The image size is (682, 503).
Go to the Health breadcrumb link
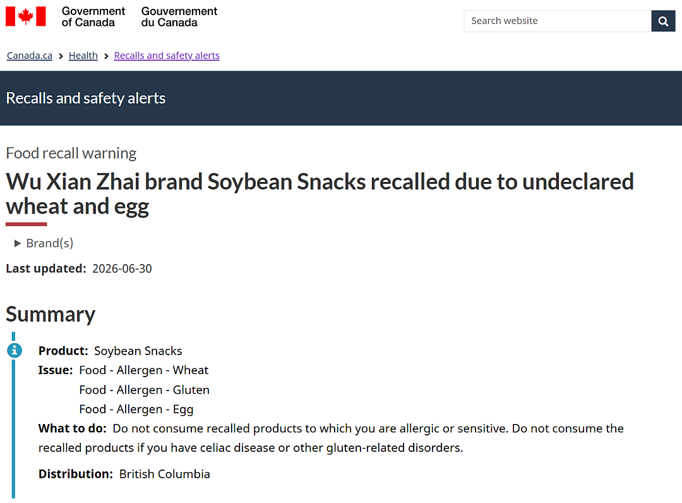pyautogui.click(x=83, y=56)
